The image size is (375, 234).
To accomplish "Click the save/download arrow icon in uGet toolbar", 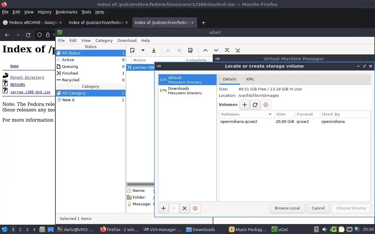I will click(154, 50).
